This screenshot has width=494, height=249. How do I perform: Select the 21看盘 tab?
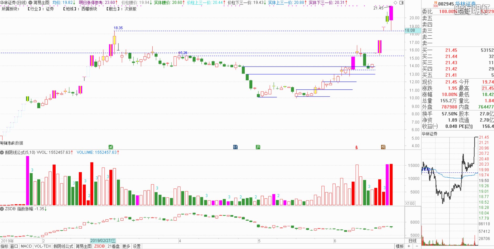pos(114,246)
